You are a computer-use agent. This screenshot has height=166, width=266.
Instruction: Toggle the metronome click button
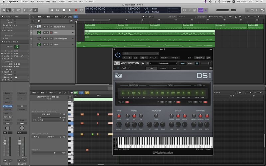tap(206, 10)
